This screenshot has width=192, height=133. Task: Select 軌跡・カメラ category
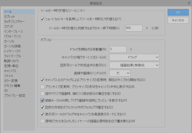pyautogui.click(x=11, y=61)
